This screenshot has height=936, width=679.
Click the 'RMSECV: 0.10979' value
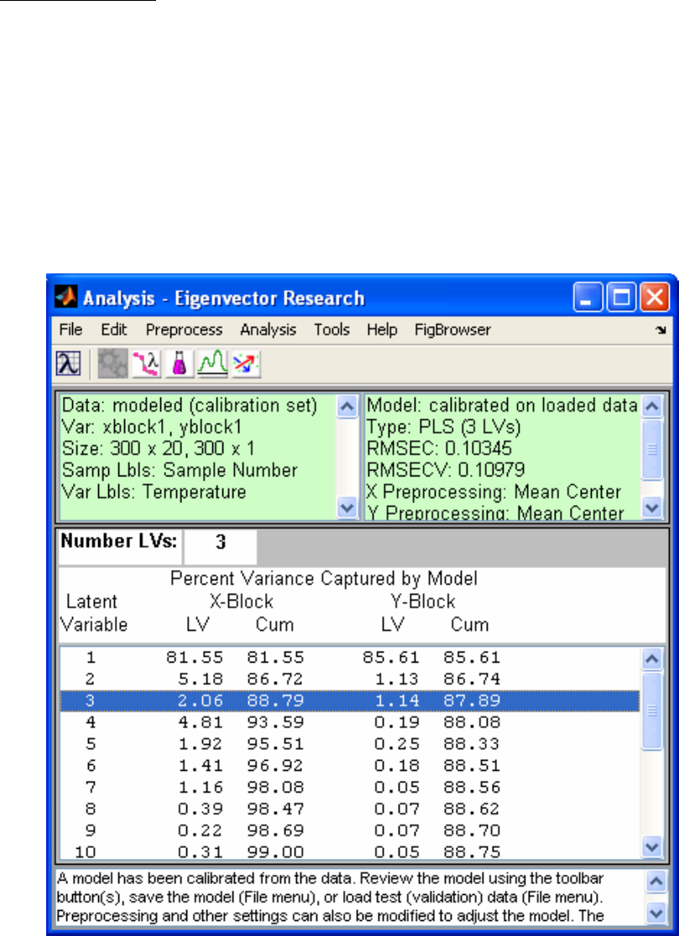447,471
